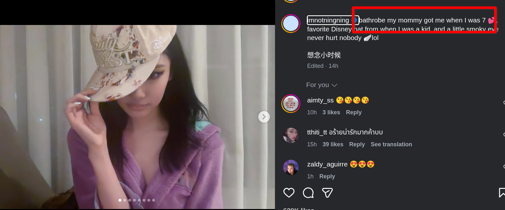Expand the For you comments sorting dropdown

(x=322, y=85)
